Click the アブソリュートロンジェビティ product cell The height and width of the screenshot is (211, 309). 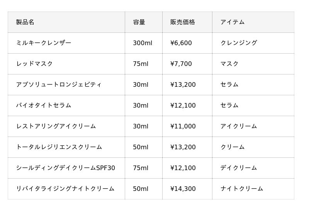click(59, 85)
